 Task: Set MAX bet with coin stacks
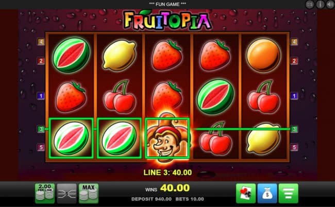[x=89, y=193]
